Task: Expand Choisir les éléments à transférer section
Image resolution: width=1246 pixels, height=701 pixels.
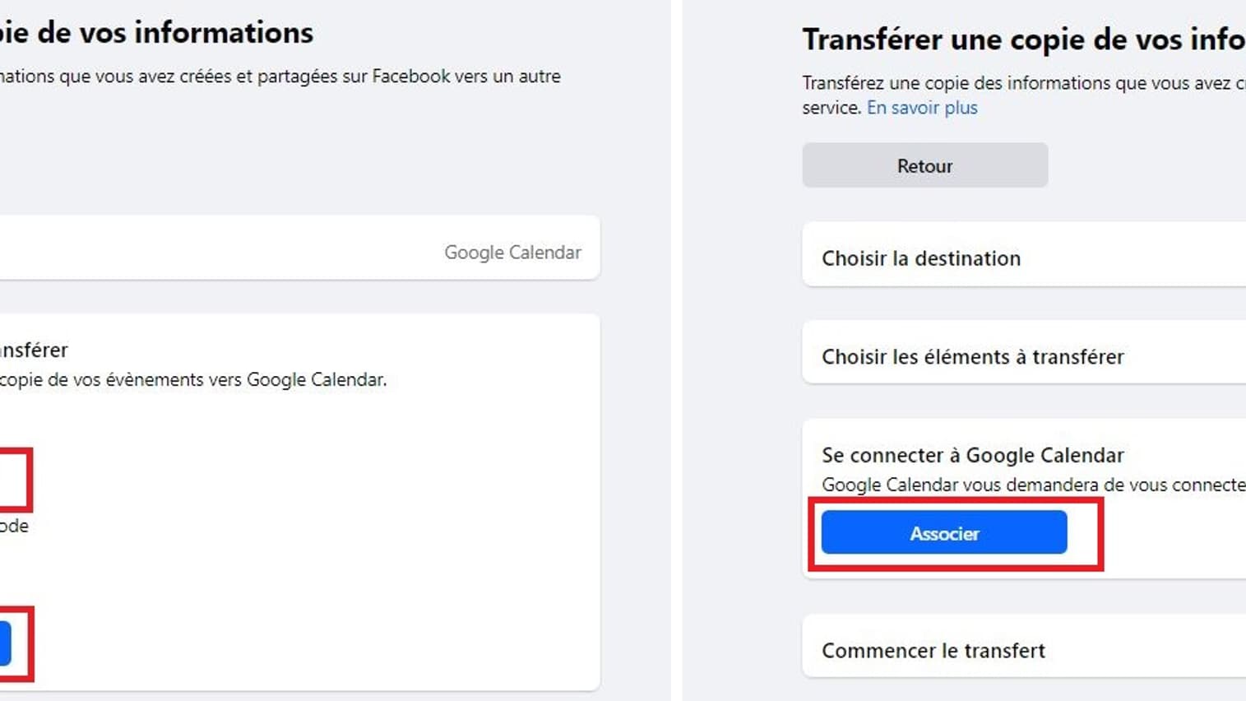Action: point(1024,356)
